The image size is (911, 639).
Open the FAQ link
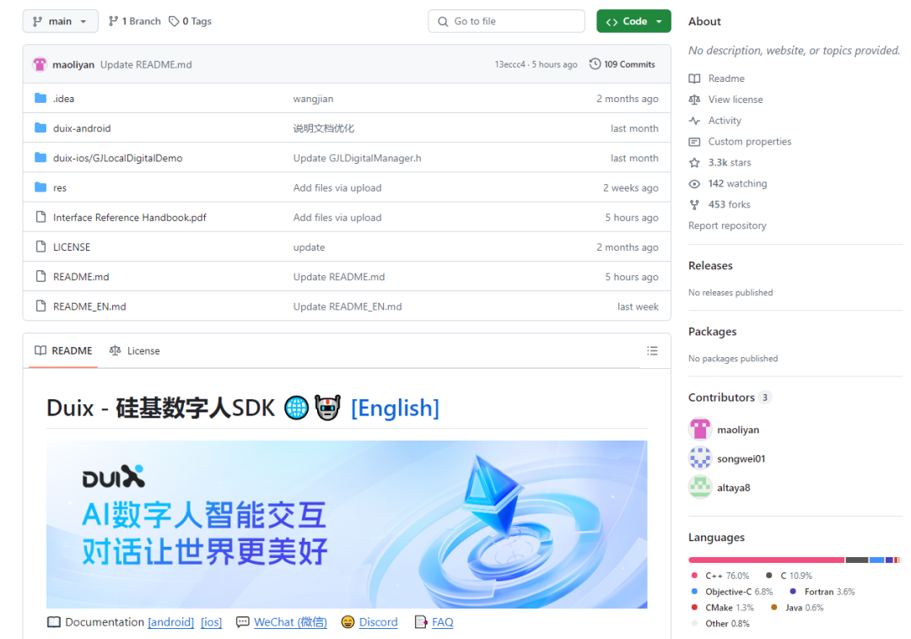[442, 622]
